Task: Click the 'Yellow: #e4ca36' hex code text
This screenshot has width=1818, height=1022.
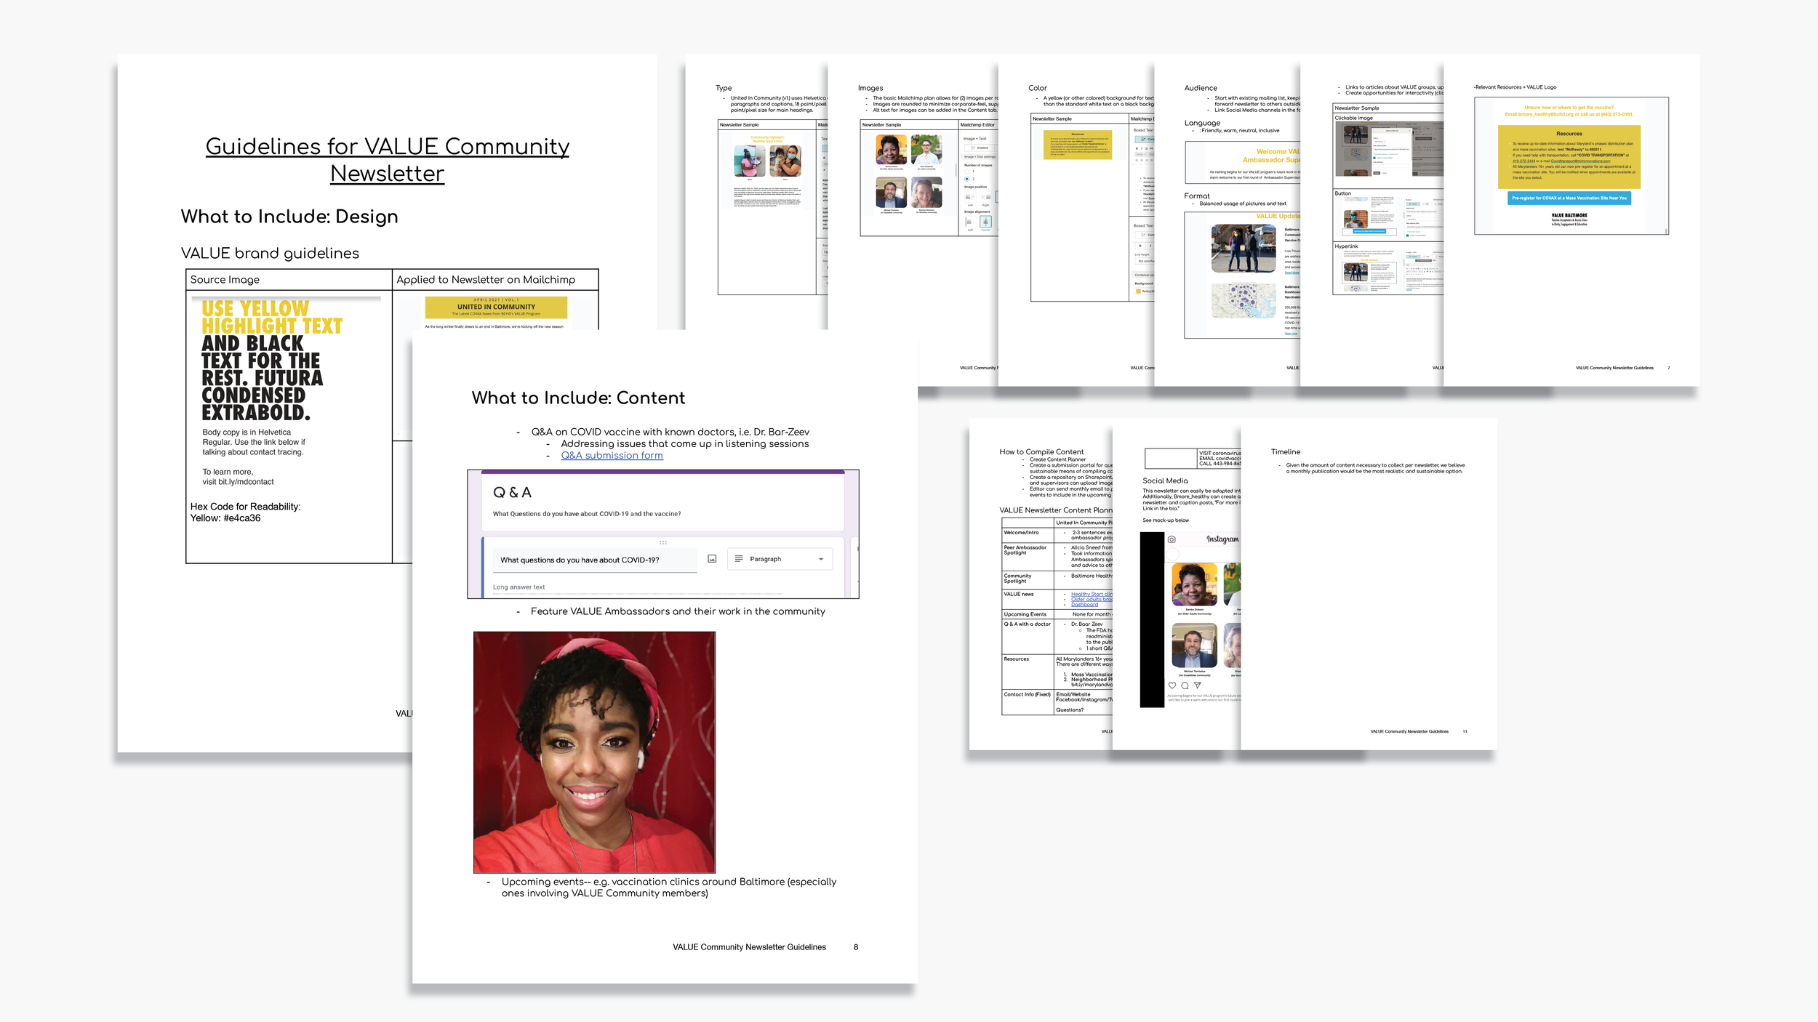Action: click(x=225, y=518)
